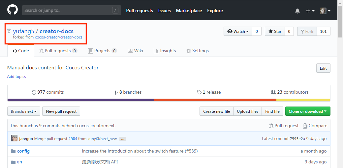
Task: Switch to the Settings tab
Action: click(197, 51)
